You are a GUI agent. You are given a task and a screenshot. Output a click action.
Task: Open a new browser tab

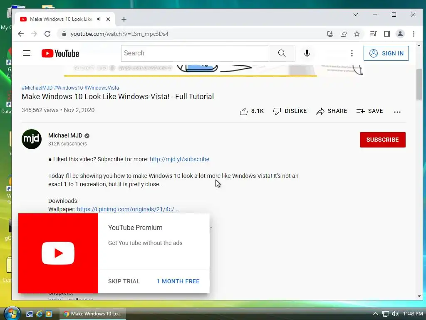point(124,19)
